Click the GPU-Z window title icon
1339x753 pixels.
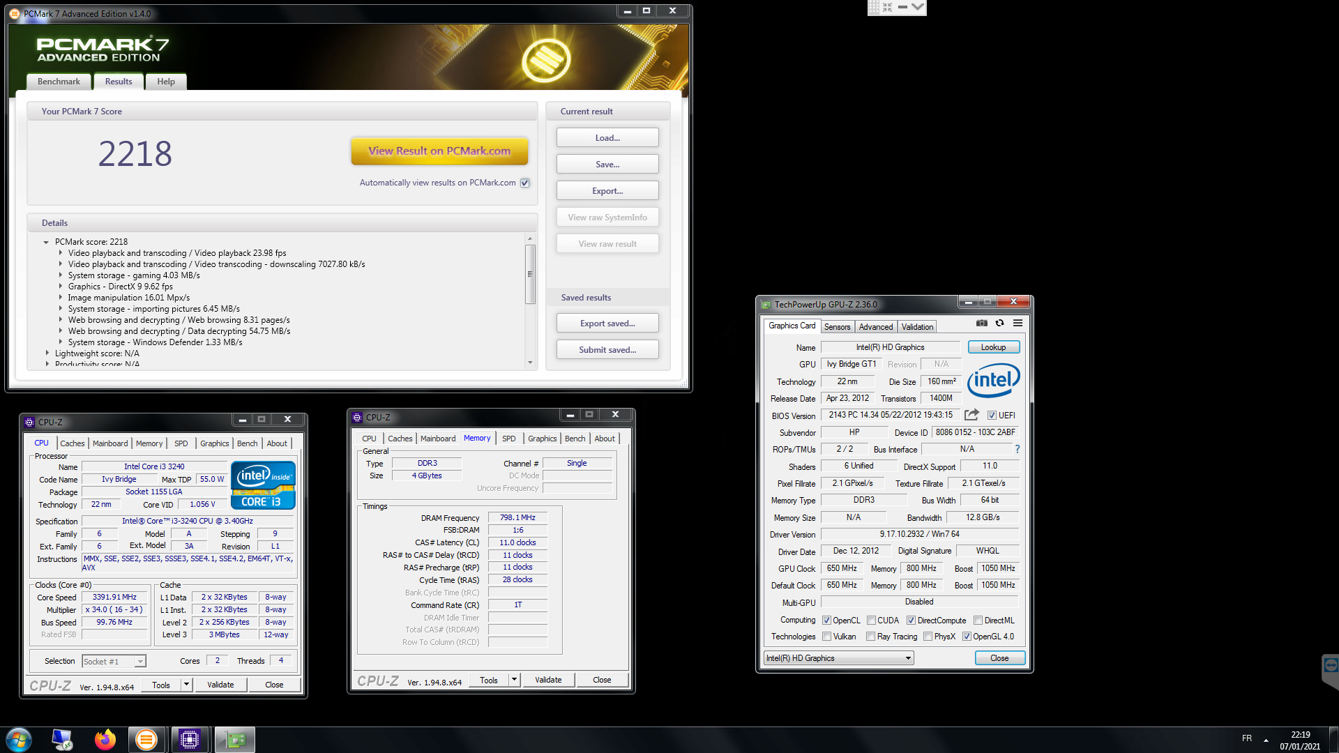[x=766, y=305]
